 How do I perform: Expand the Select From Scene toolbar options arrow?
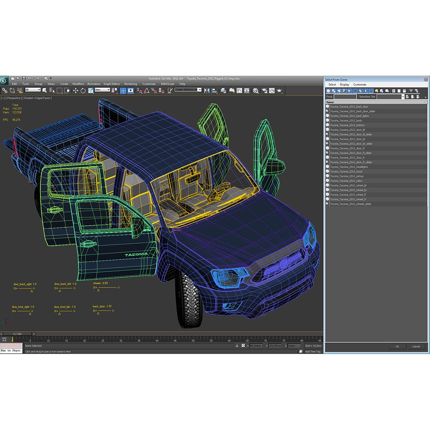tap(425, 97)
